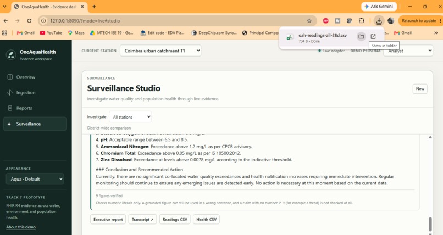This screenshot has width=443, height=235.
Task: Open Maps bookmark
Action: (x=76, y=33)
